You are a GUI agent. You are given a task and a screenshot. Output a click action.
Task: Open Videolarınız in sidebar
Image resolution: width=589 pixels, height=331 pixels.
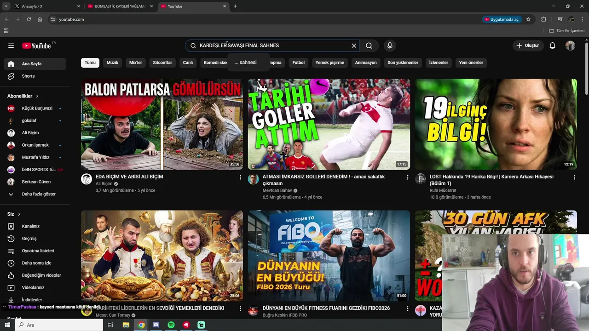[x=35, y=287]
